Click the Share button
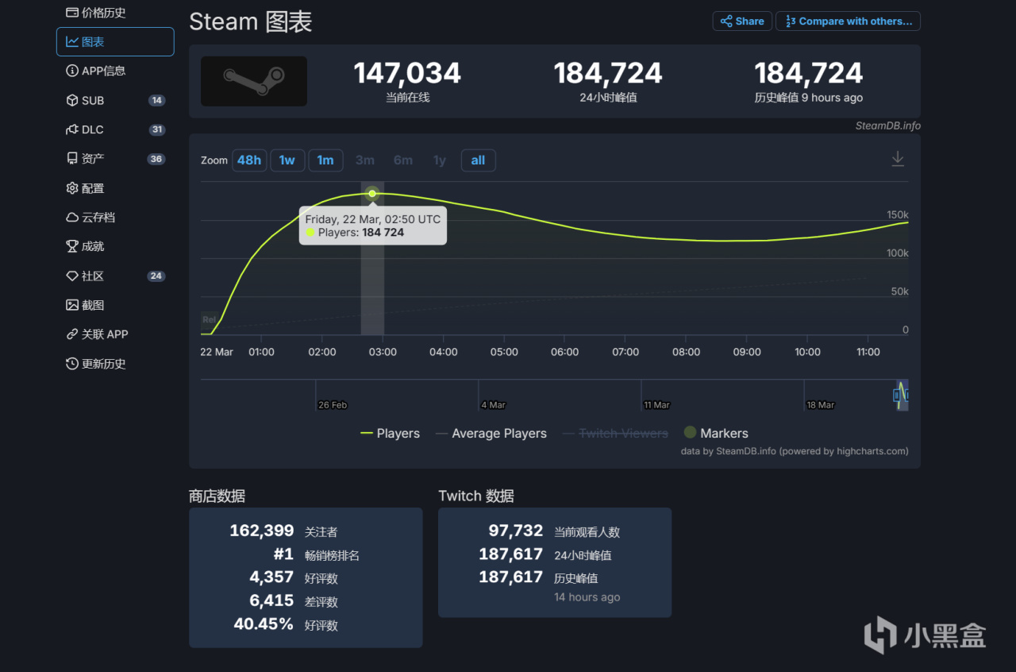 tap(742, 21)
